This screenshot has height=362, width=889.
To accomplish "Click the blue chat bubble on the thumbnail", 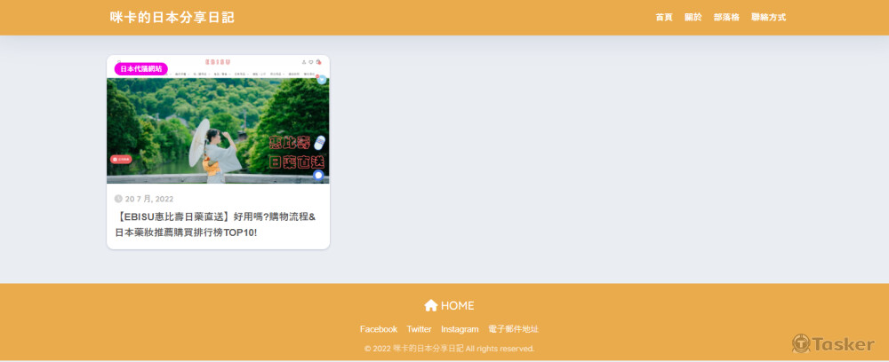I will [318, 176].
